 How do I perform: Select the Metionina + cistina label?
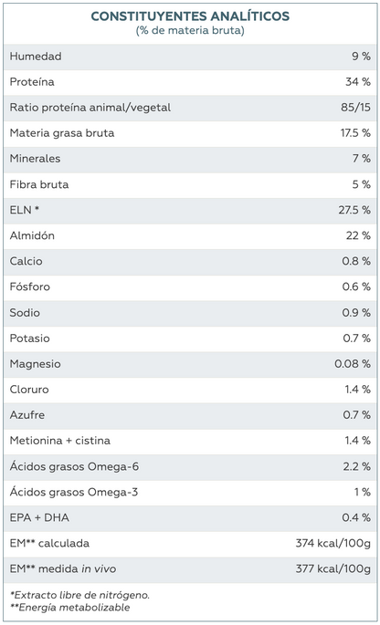[x=60, y=441]
